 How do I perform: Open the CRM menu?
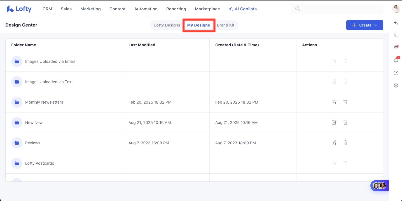(x=47, y=9)
